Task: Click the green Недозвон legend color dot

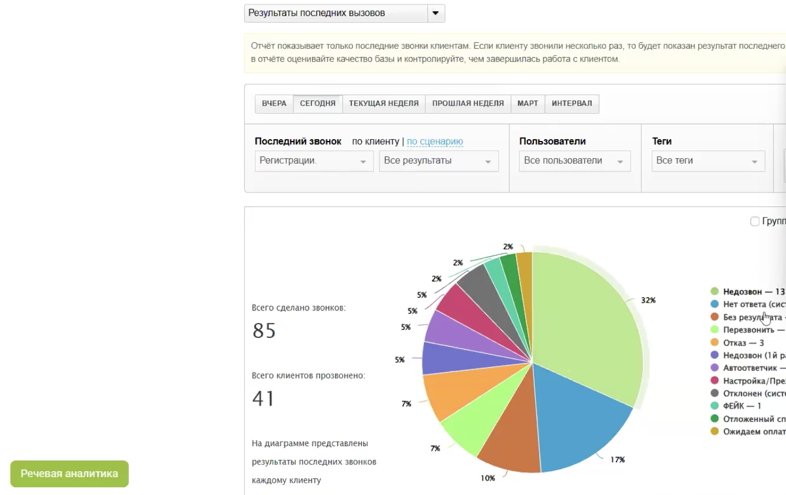Action: 714,291
